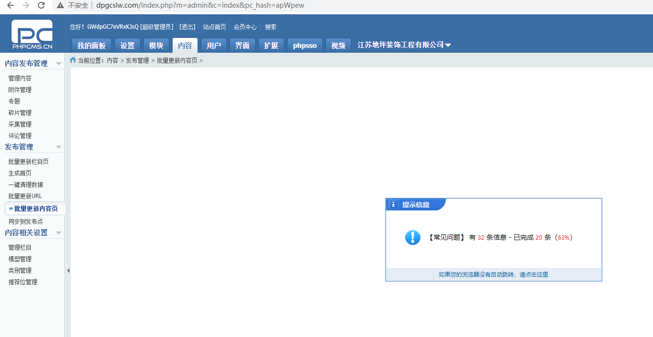
Task: Click the insecure-site warning icon in address bar
Action: point(60,5)
